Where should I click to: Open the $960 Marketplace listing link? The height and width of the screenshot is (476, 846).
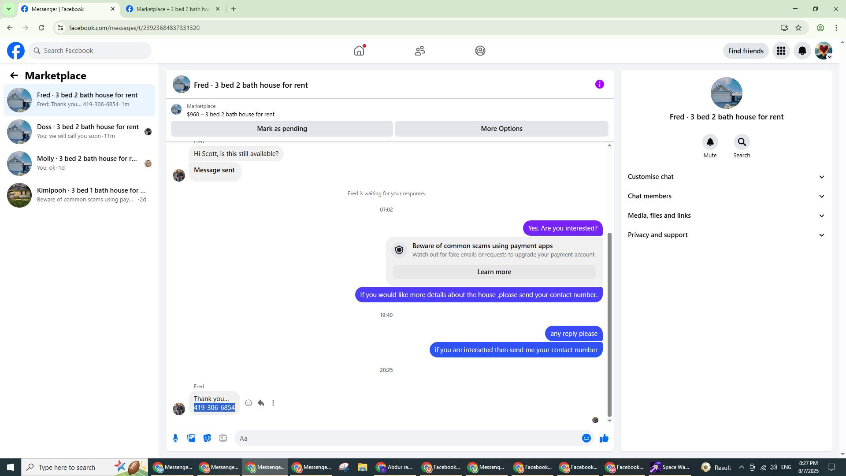(230, 114)
